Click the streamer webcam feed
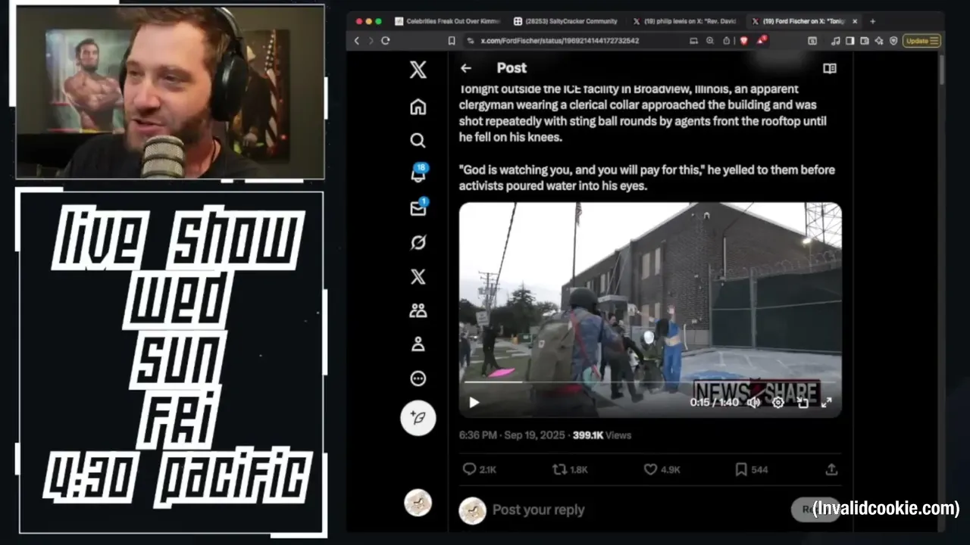Image resolution: width=970 pixels, height=545 pixels. coord(171,92)
